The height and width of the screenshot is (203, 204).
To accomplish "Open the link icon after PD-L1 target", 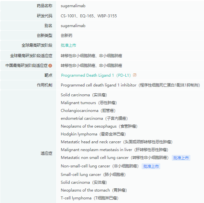I will 135,75.
